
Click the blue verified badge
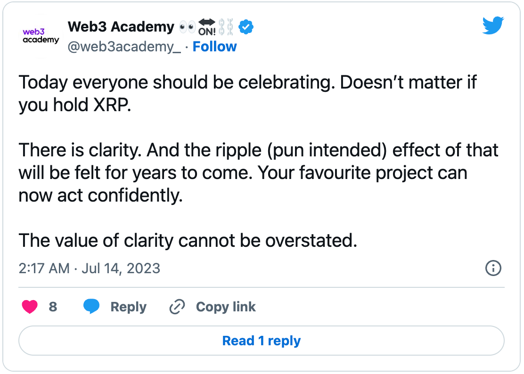(246, 27)
